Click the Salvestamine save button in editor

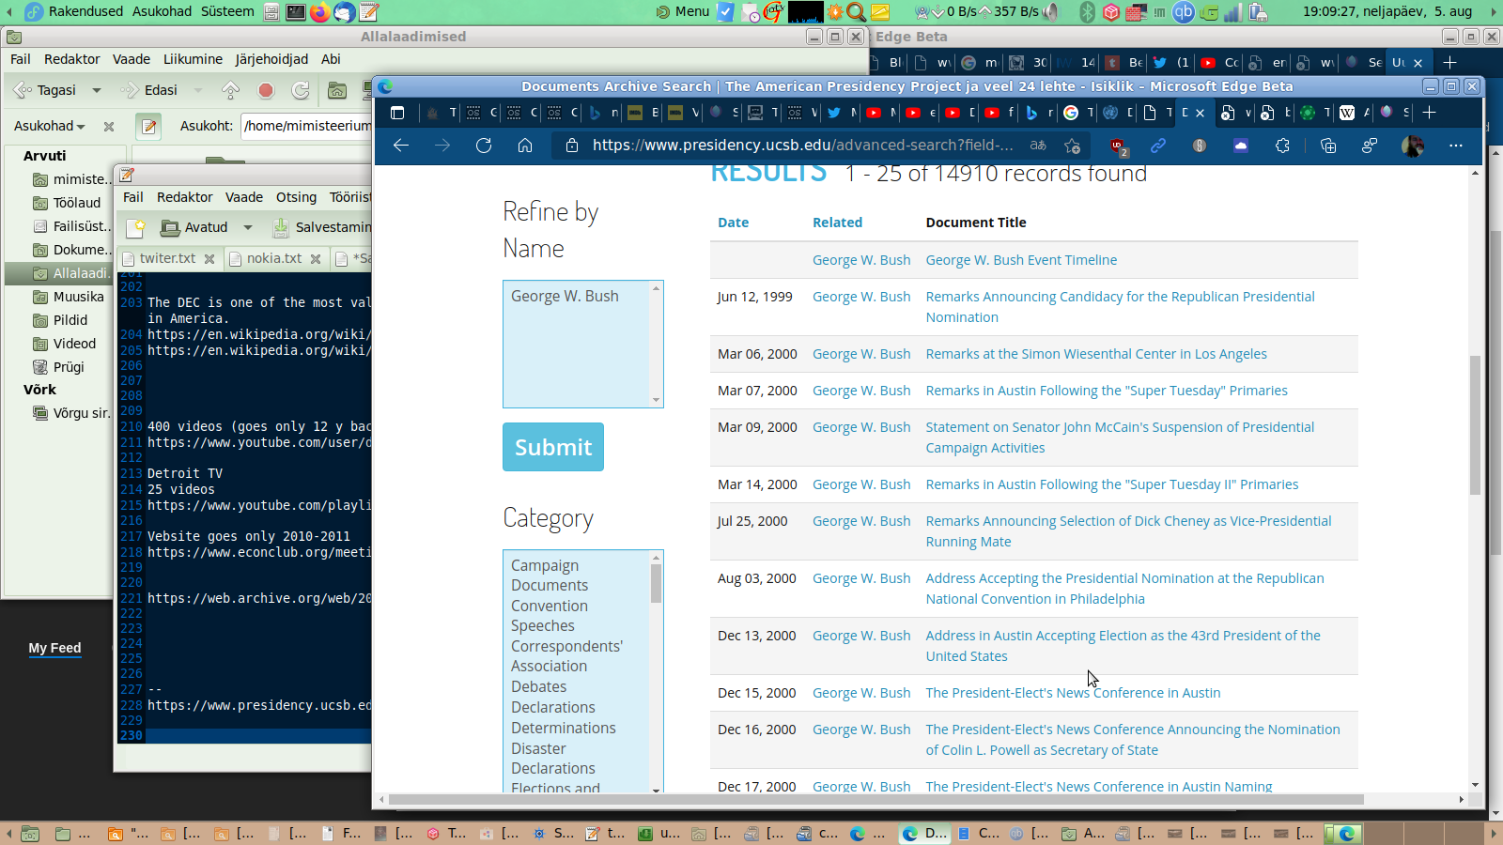322,227
